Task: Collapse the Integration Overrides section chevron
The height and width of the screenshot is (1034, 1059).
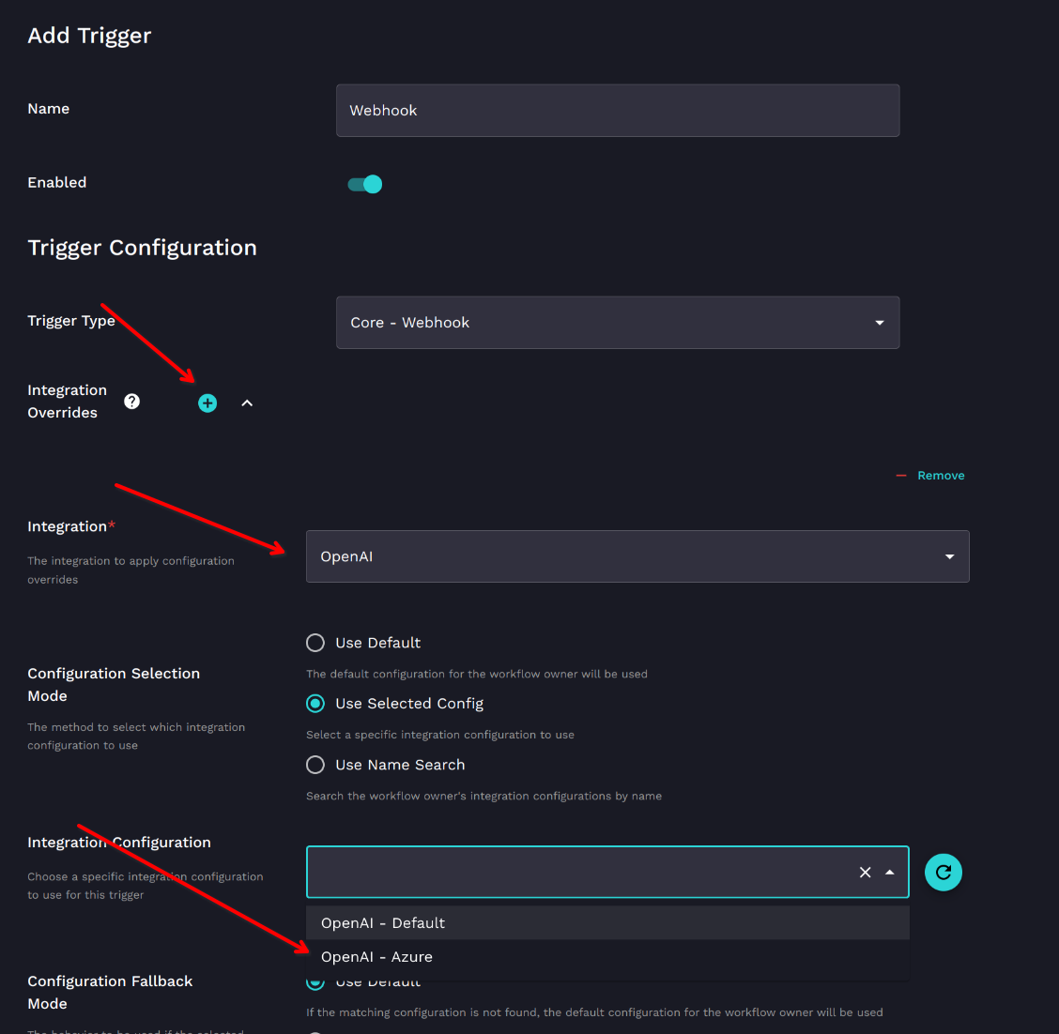Action: pos(247,403)
